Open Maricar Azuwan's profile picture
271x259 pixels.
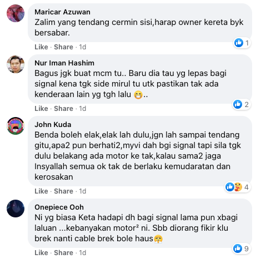[x=16, y=13]
